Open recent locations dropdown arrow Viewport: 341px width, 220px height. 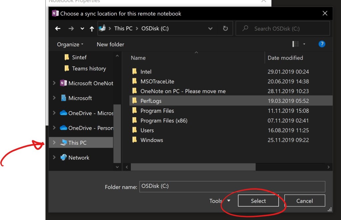pos(82,29)
